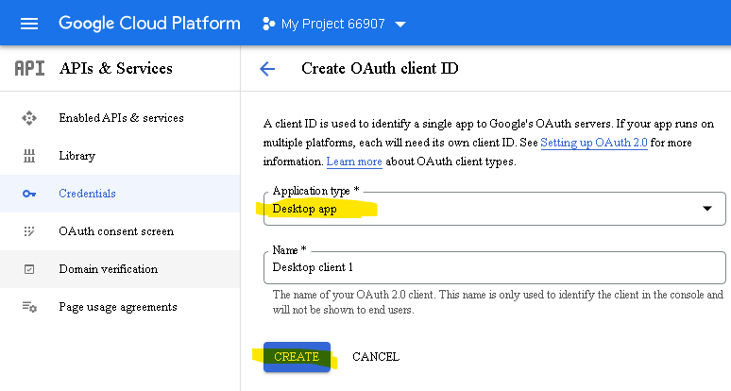The image size is (731, 391).
Task: Open the Setting up OAuth 2.0 link
Action: point(594,143)
